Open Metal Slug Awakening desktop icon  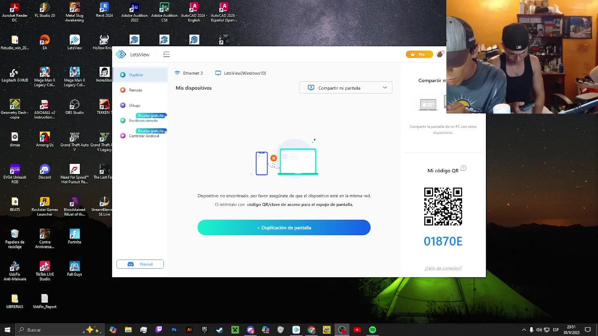75,12
